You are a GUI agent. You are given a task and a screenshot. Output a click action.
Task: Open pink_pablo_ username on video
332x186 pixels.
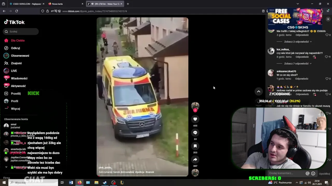[105, 168]
